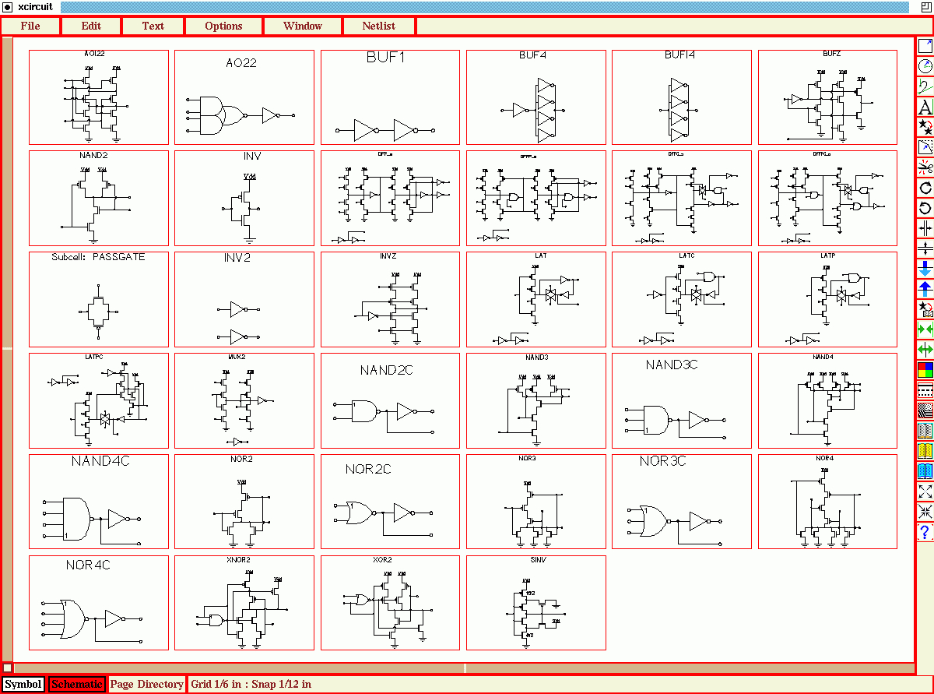Select the spline curve tool
This screenshot has width=934, height=694.
(x=925, y=86)
